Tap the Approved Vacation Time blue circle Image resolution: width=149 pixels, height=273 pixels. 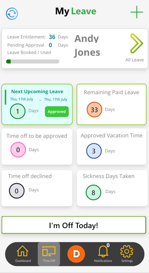click(94, 151)
